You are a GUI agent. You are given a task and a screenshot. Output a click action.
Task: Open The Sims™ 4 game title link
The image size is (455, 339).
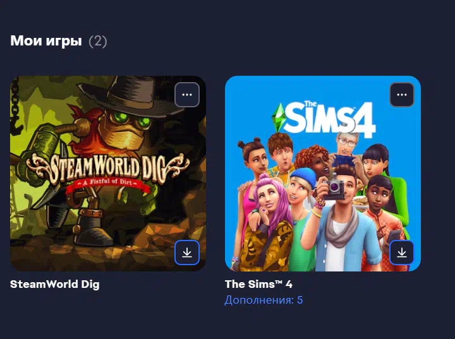(258, 284)
